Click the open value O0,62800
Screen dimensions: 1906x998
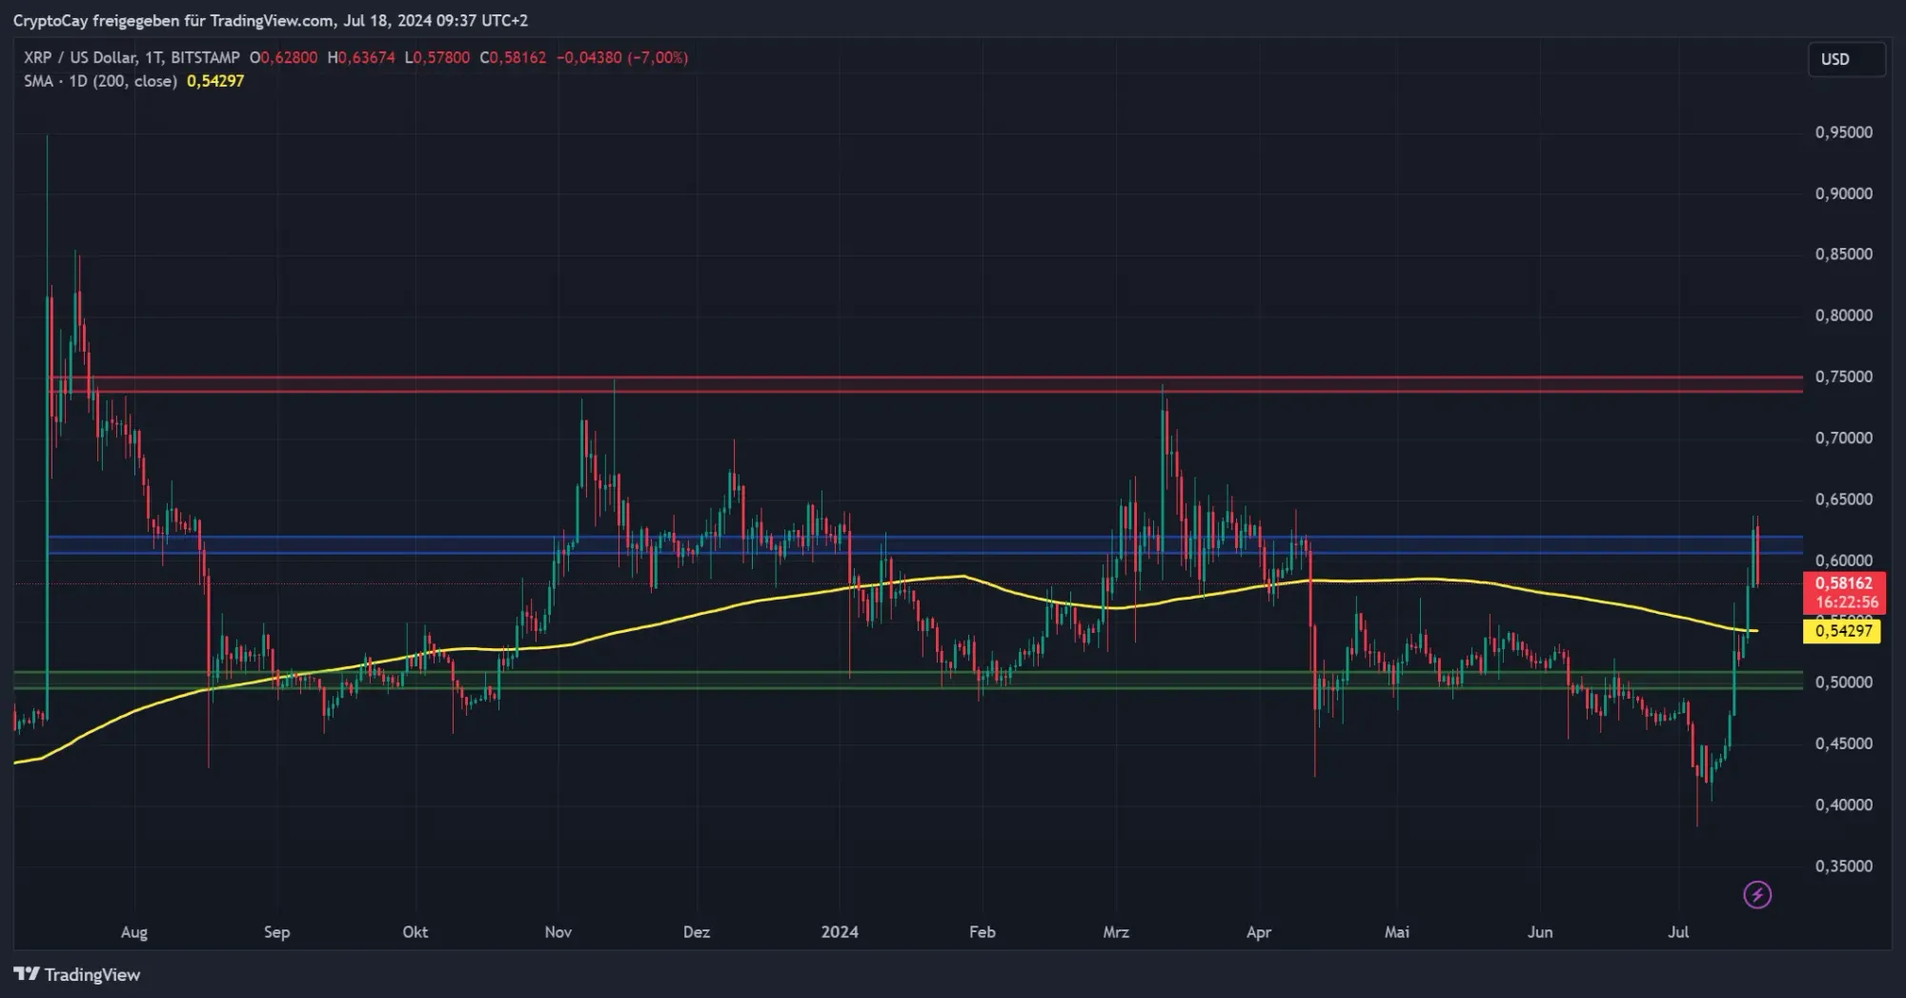coord(283,57)
